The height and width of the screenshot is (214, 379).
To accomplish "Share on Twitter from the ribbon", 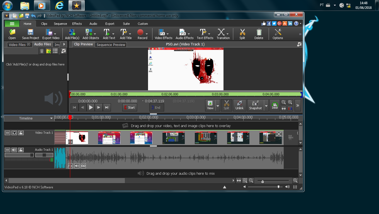I will click(274, 24).
